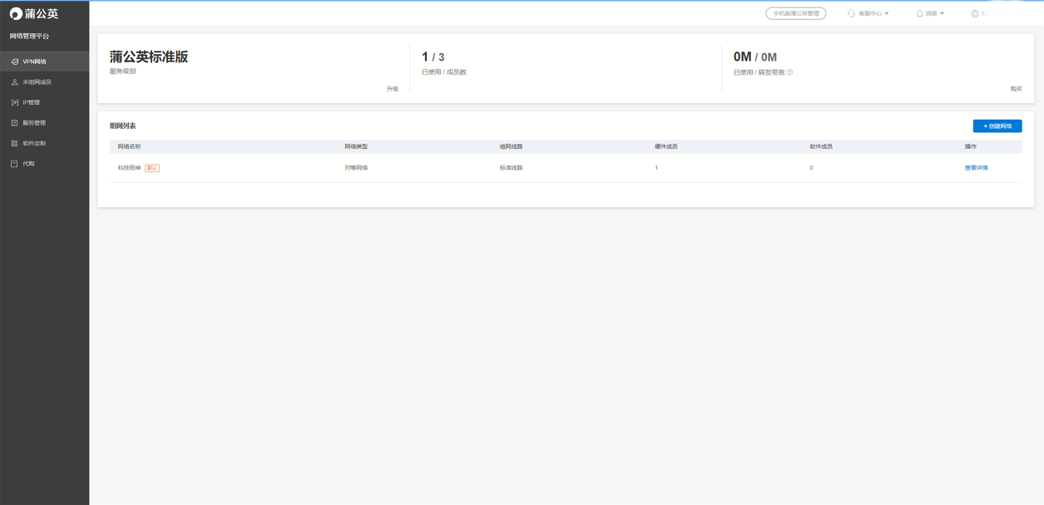This screenshot has height=505, width=1044.
Task: Click the 创建网络 button
Action: tap(997, 126)
